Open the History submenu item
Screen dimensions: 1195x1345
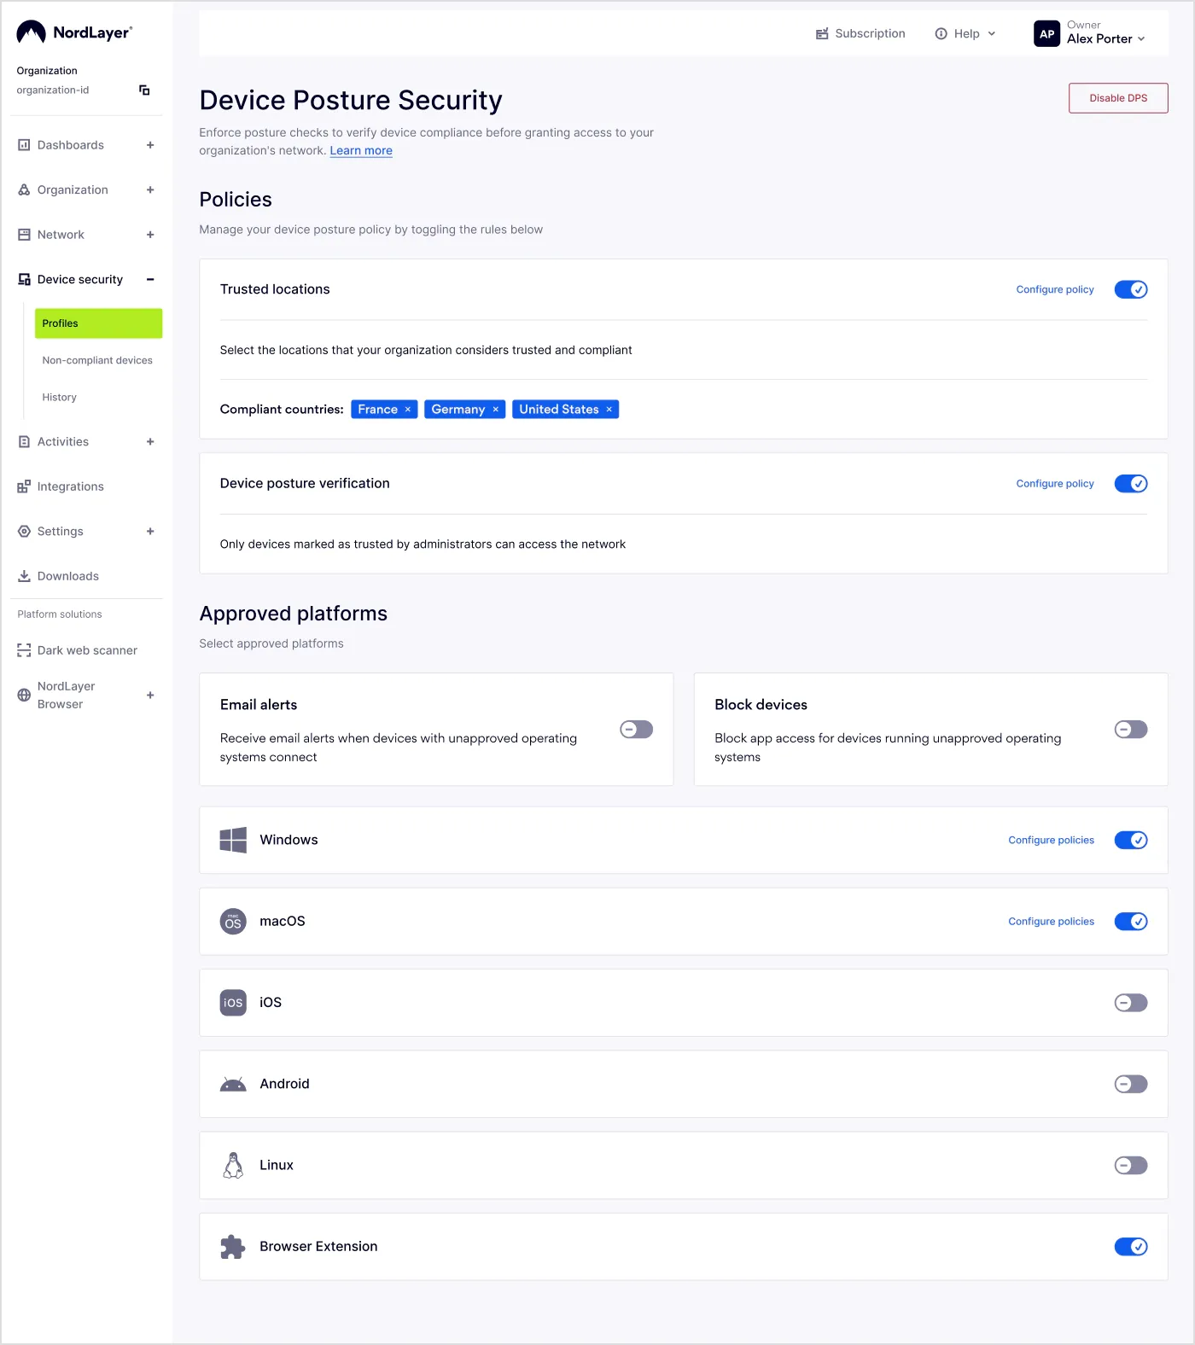click(59, 397)
